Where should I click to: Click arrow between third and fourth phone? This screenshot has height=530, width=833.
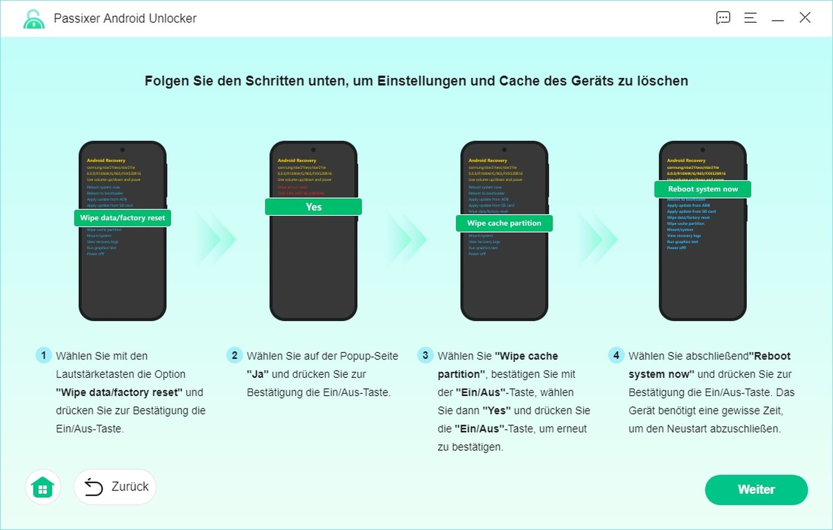(x=598, y=240)
